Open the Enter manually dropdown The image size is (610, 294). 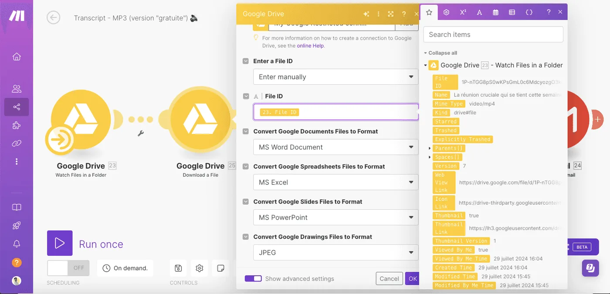[x=335, y=77]
